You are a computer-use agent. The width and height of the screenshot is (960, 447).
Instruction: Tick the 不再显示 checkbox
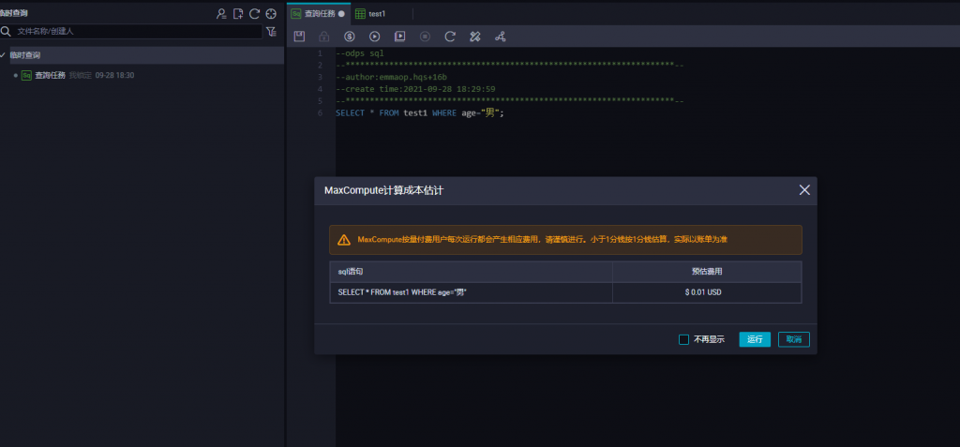(x=683, y=339)
